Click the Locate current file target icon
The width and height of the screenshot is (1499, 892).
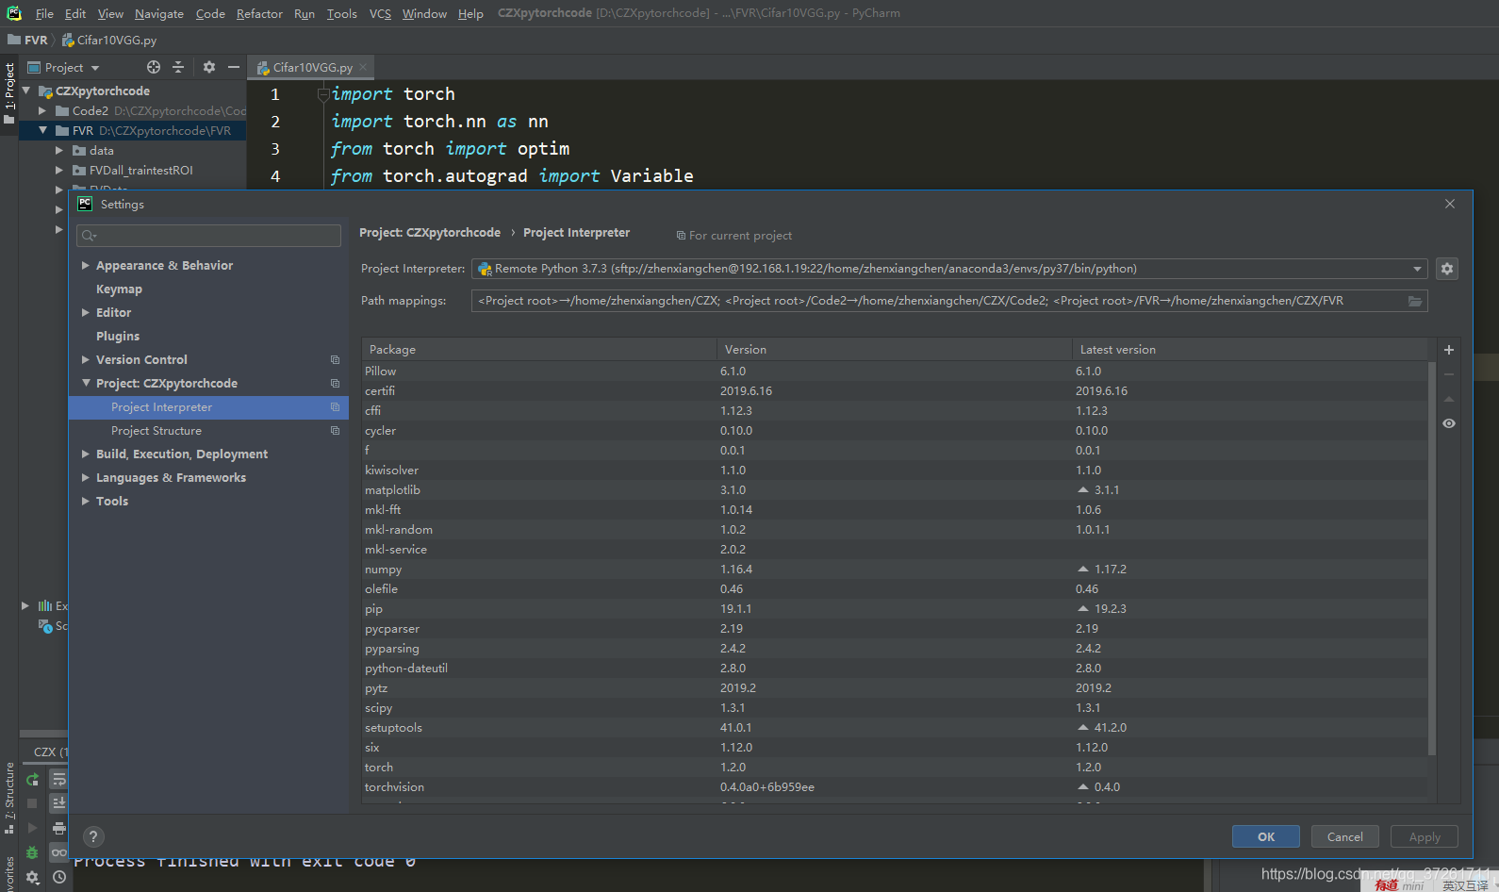pos(154,67)
